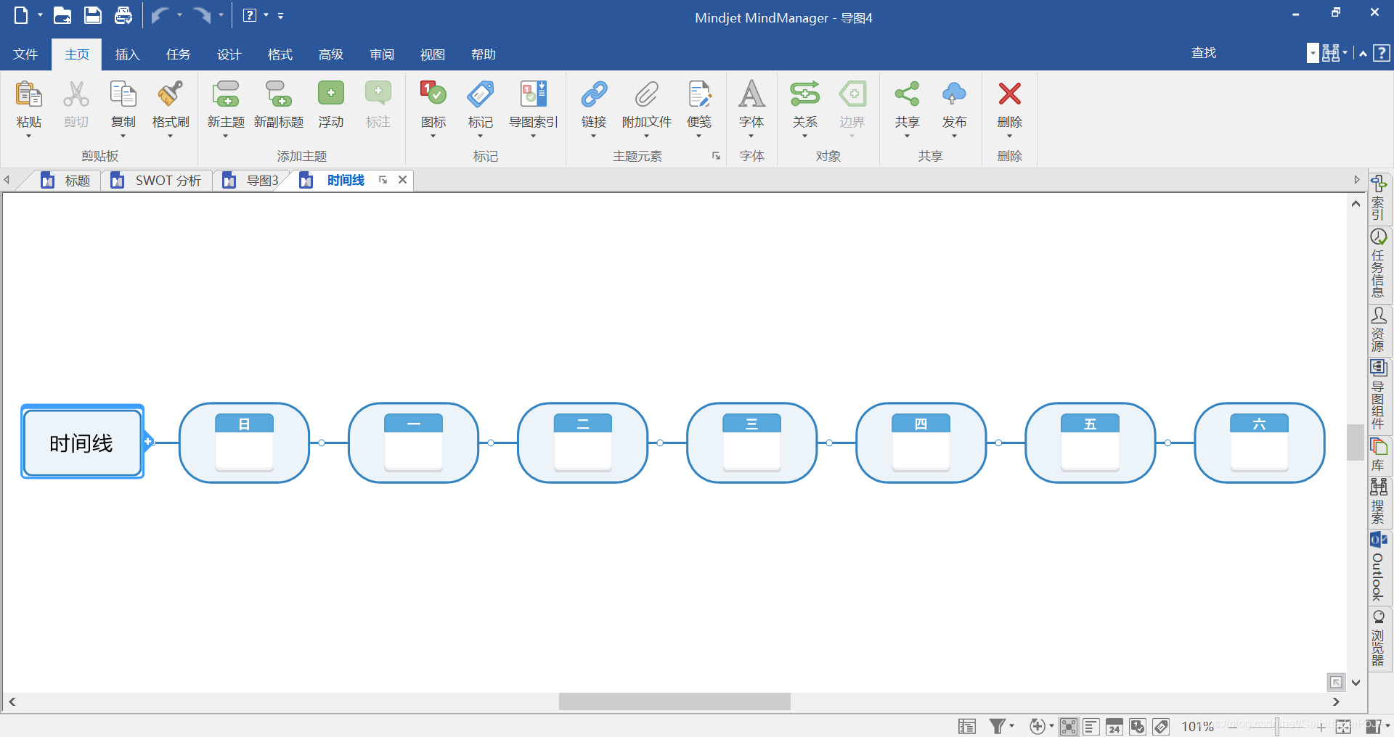Click the filter funnel icon in status bar
This screenshot has height=737, width=1394.
(x=998, y=726)
